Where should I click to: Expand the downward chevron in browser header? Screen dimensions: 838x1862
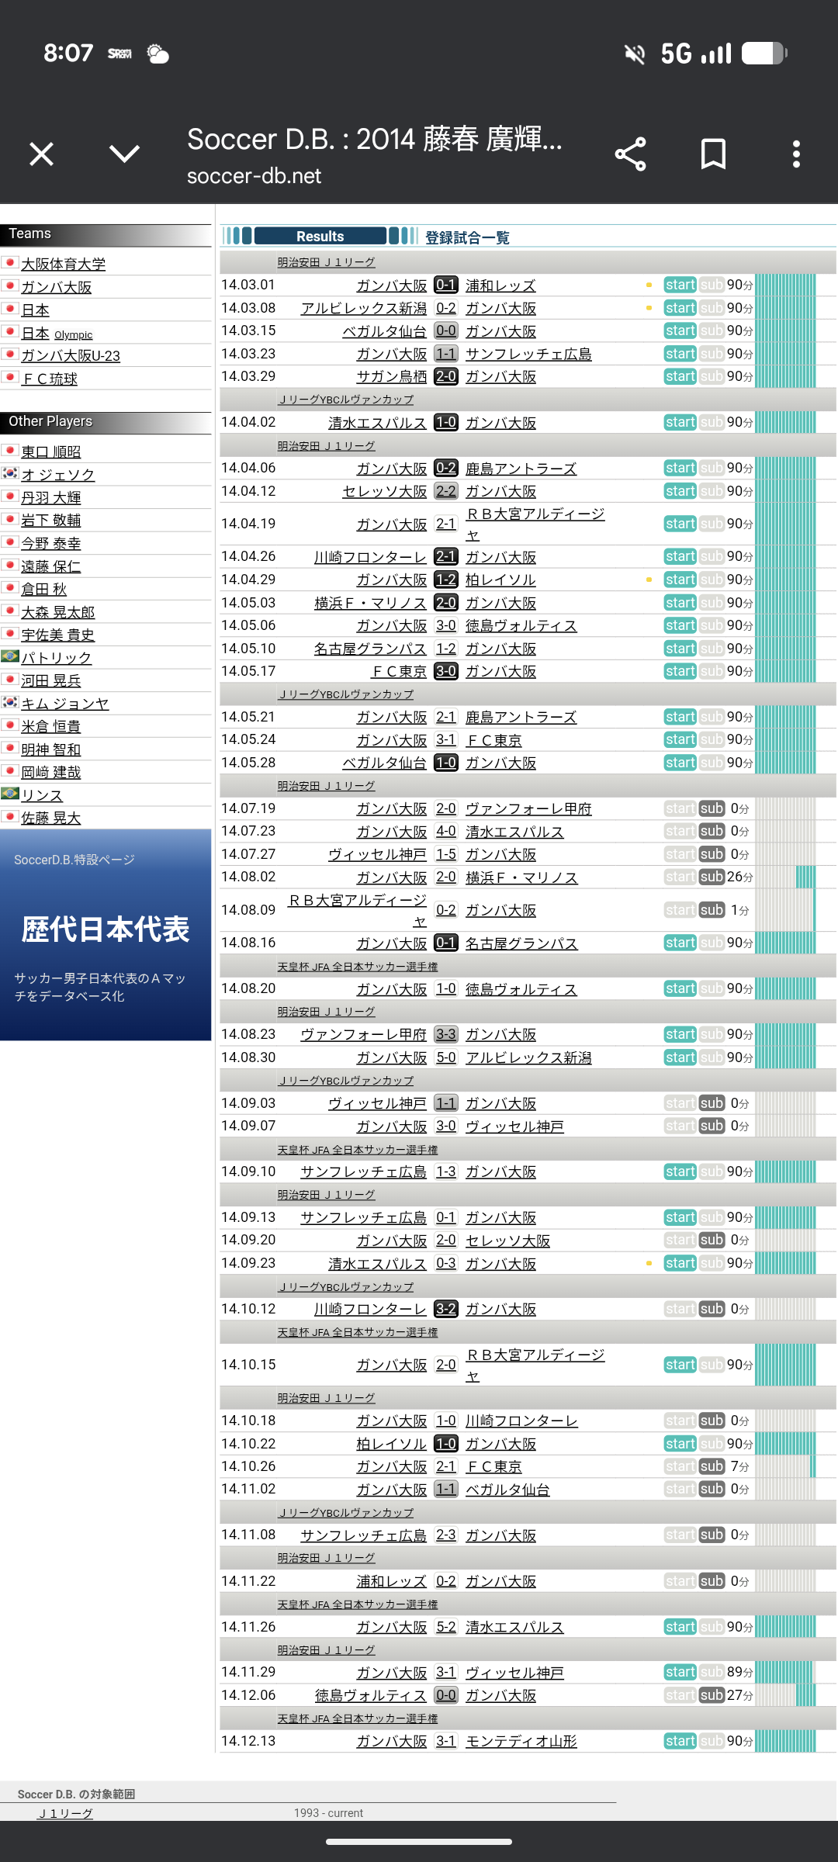pos(124,154)
